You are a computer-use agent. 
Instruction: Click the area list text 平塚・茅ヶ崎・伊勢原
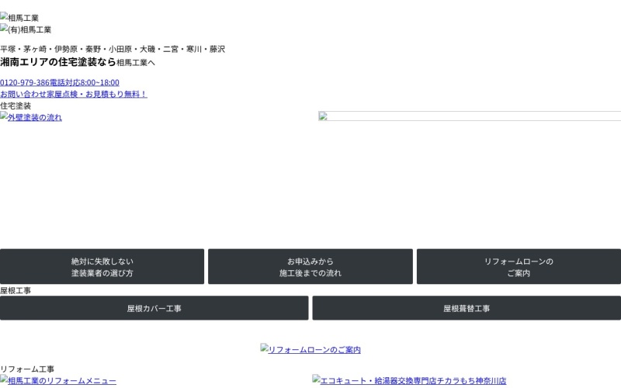[x=39, y=49]
